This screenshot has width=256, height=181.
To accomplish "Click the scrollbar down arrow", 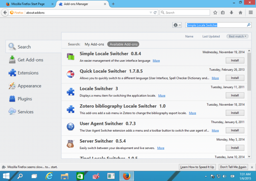I will [x=249, y=157].
